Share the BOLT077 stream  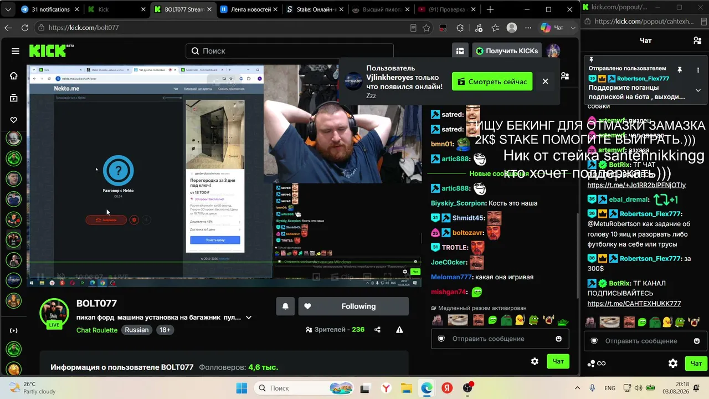(377, 330)
